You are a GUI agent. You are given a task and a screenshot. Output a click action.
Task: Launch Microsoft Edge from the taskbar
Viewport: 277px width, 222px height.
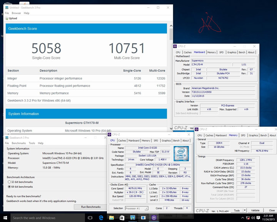(101, 218)
